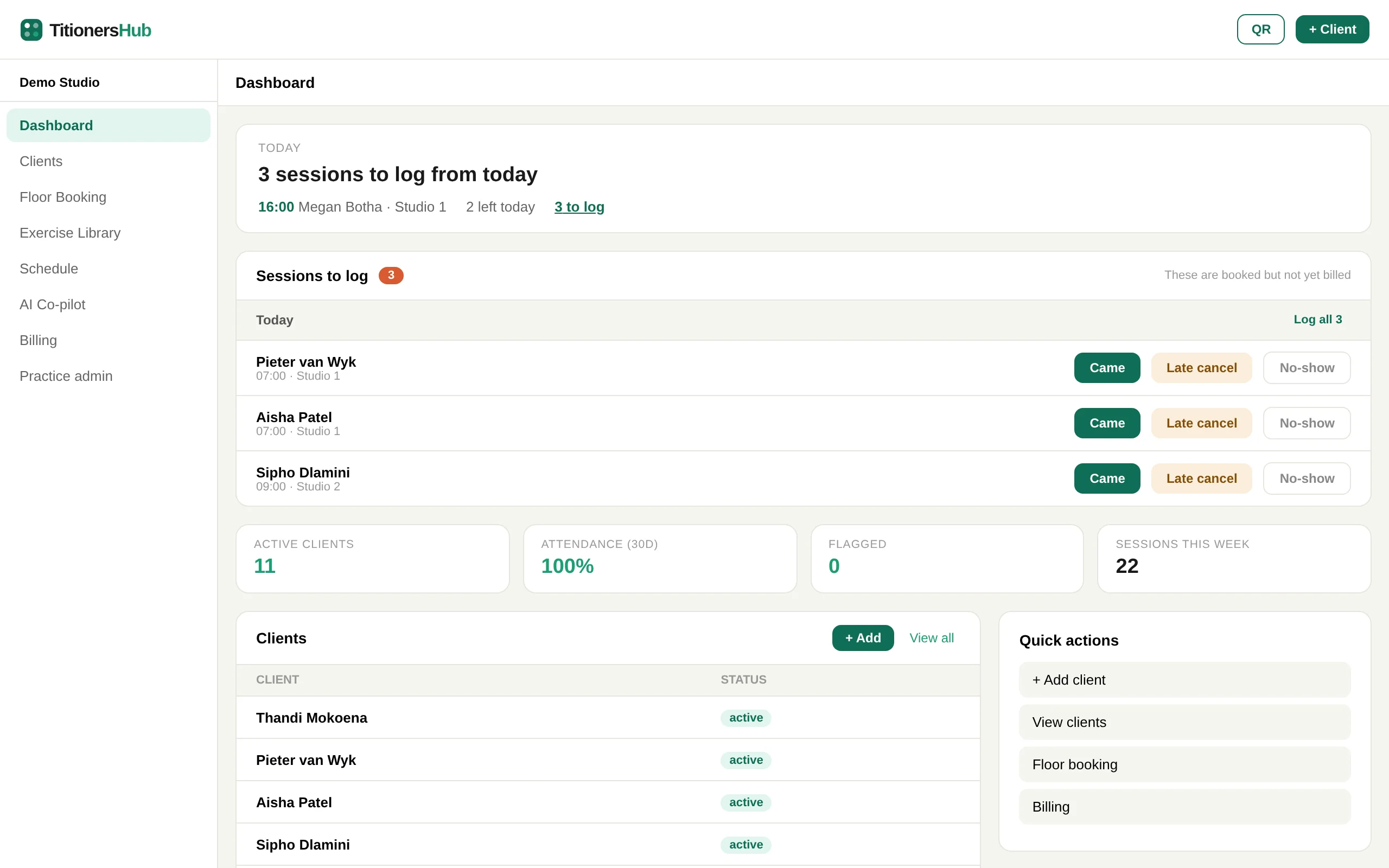
Task: Mark Aisha Patel as Came
Action: click(1107, 423)
